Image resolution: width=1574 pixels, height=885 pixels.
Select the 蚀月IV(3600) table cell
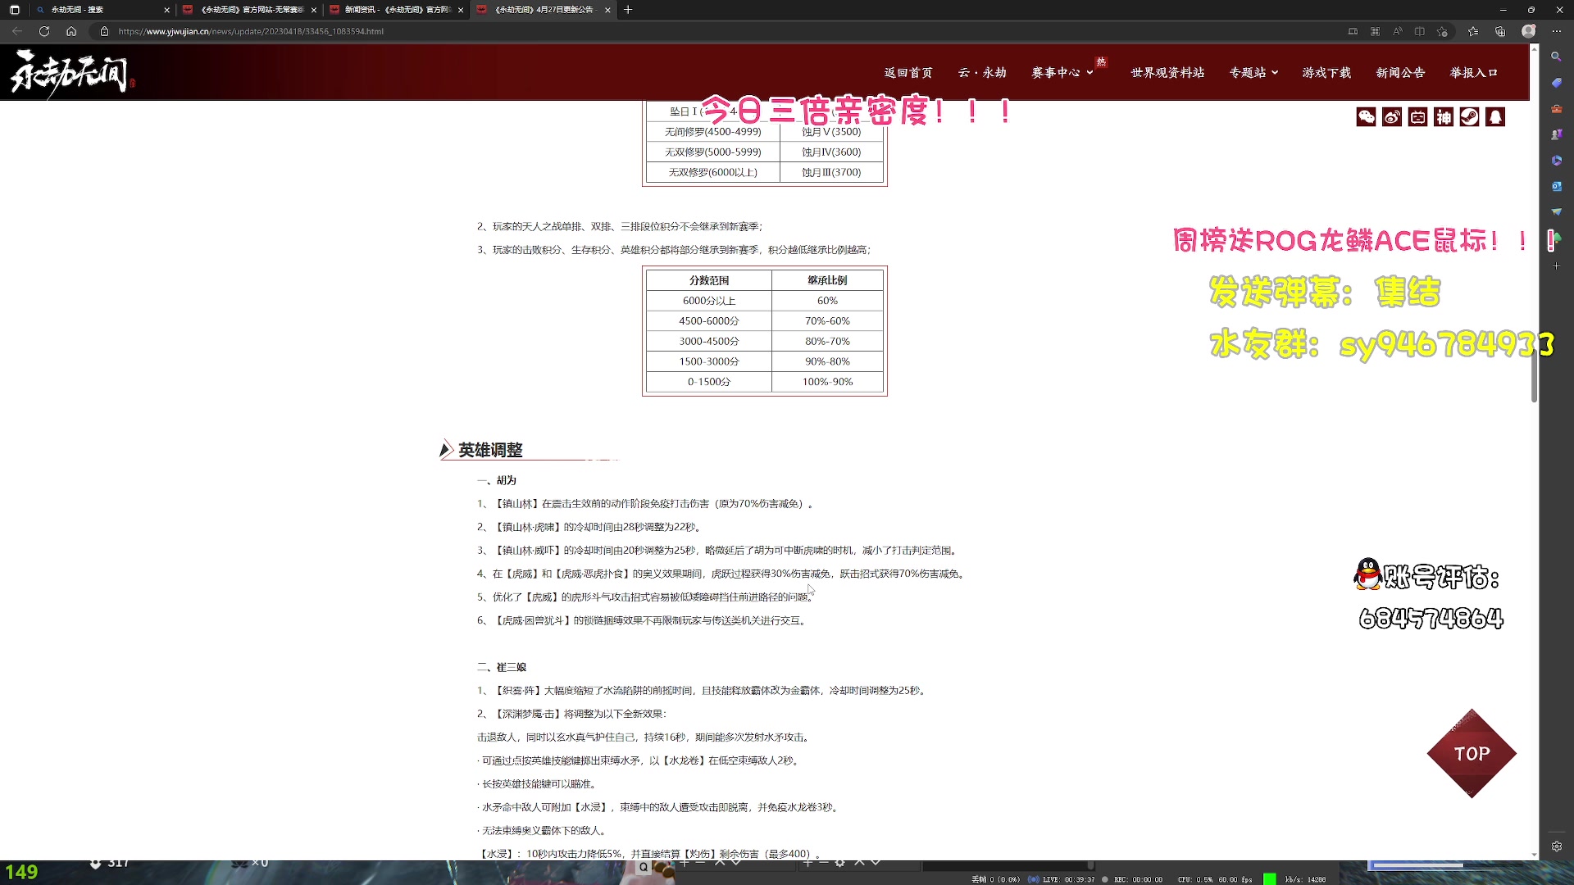pyautogui.click(x=831, y=152)
